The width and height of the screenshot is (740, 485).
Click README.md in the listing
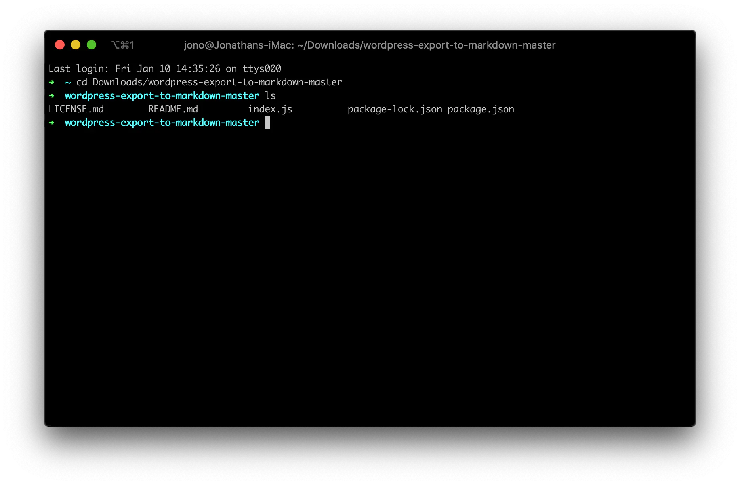click(x=173, y=109)
